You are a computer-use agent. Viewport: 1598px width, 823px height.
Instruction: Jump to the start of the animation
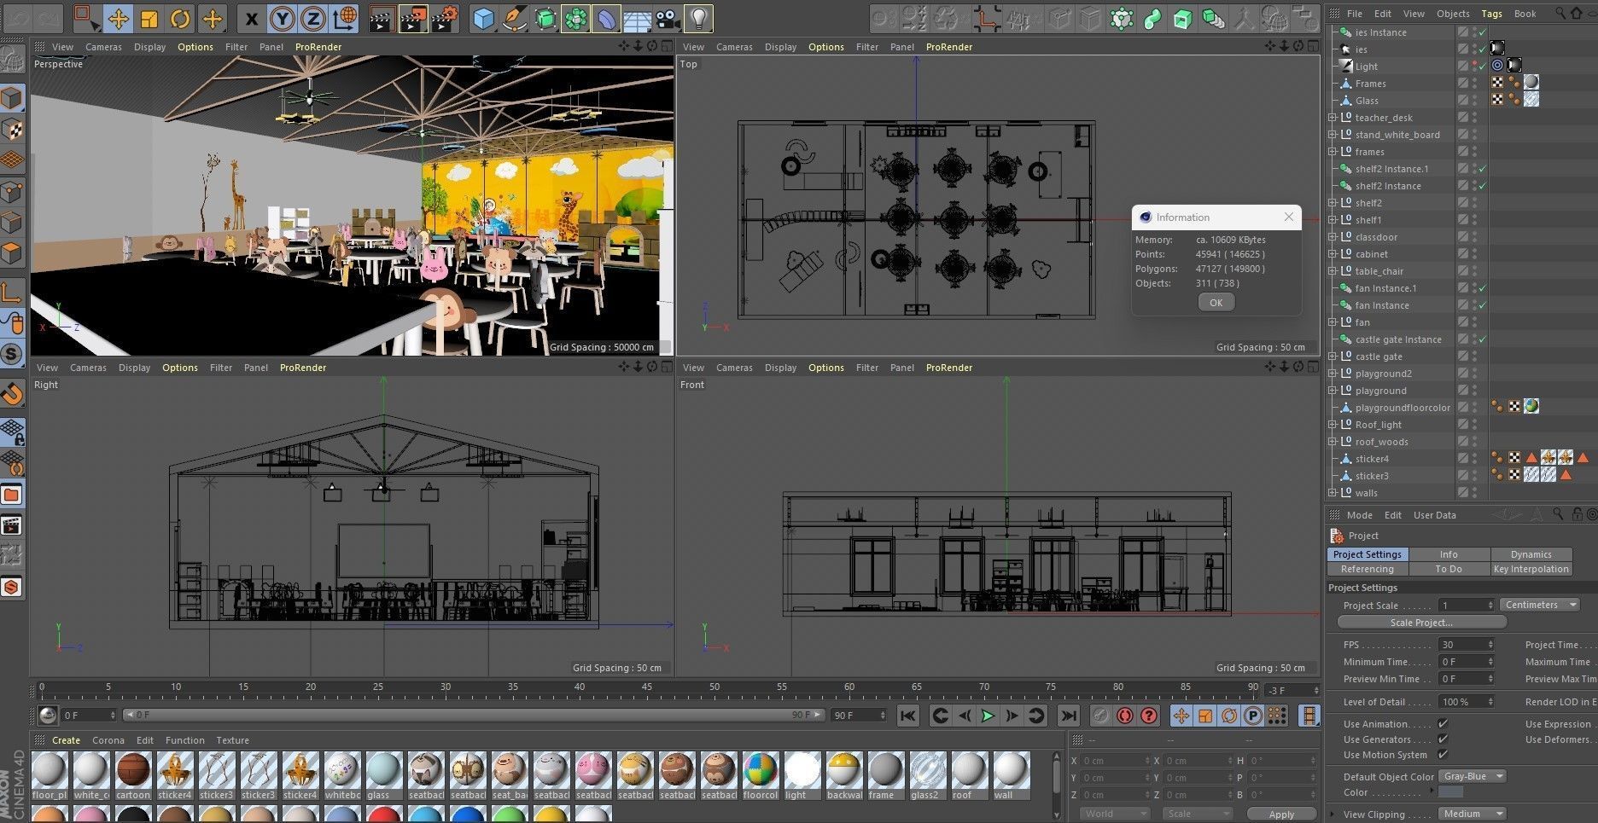(908, 716)
